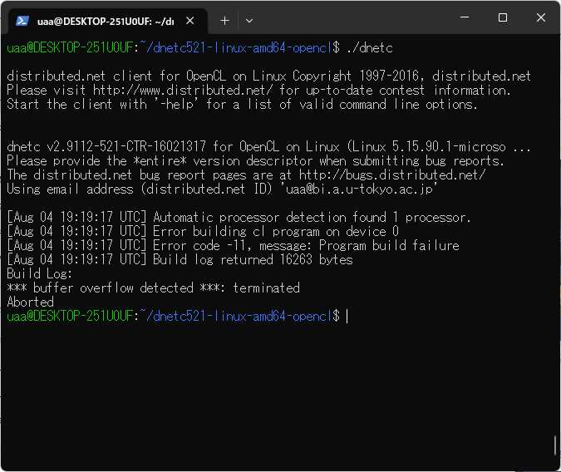Minimize the terminal window
This screenshot has width=561, height=472.
[465, 17]
